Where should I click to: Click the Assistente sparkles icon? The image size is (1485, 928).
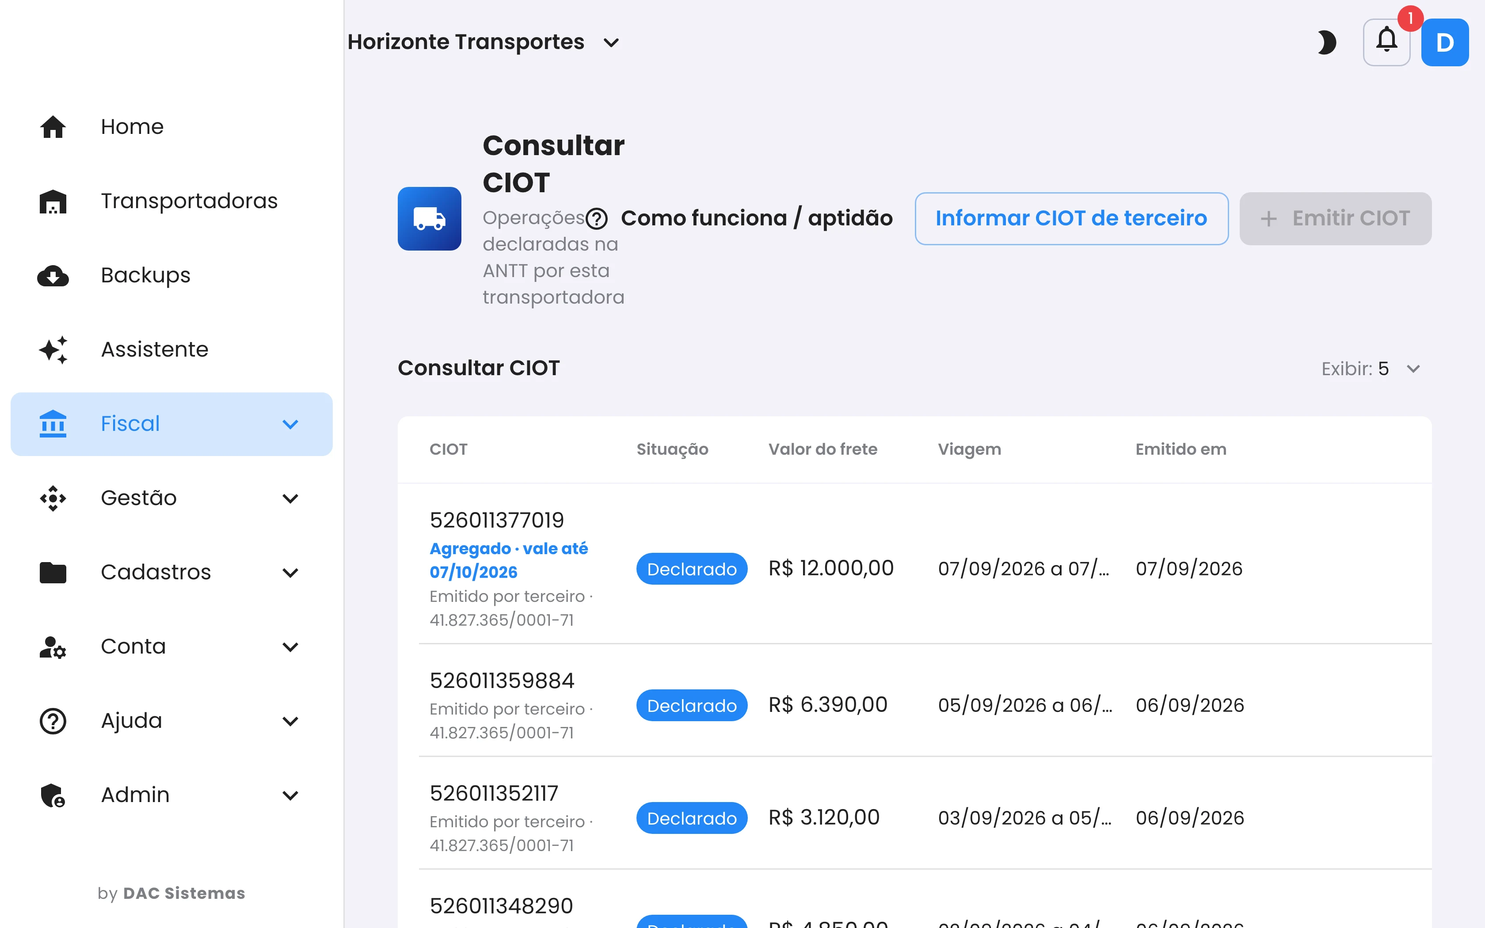pos(53,350)
